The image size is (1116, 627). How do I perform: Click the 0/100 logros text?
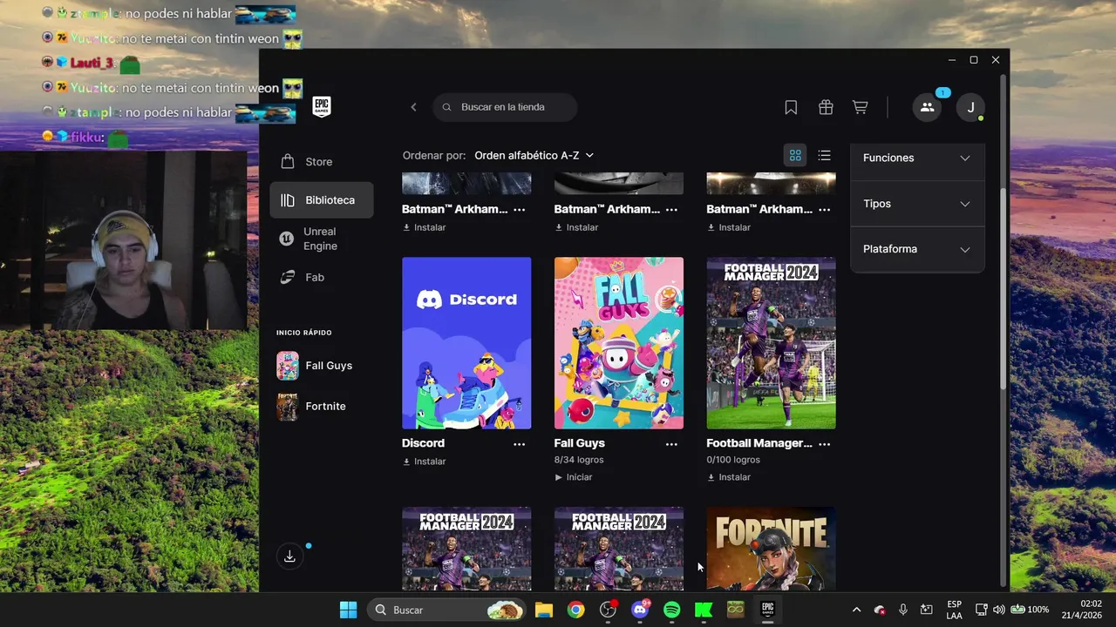click(x=733, y=460)
